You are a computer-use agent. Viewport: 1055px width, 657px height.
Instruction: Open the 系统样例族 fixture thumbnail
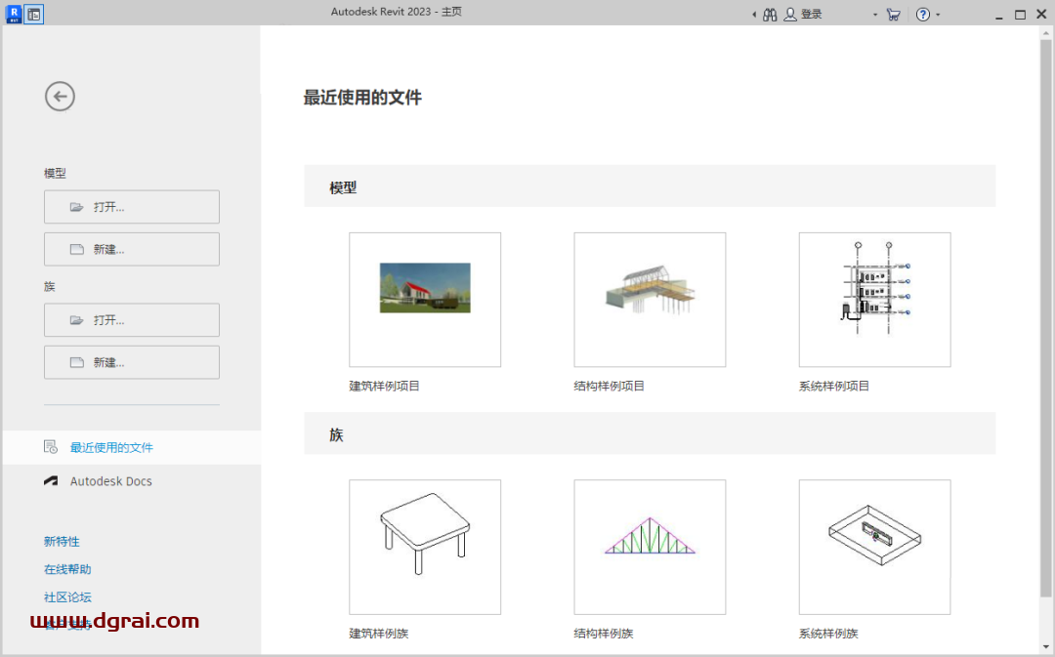pos(874,548)
